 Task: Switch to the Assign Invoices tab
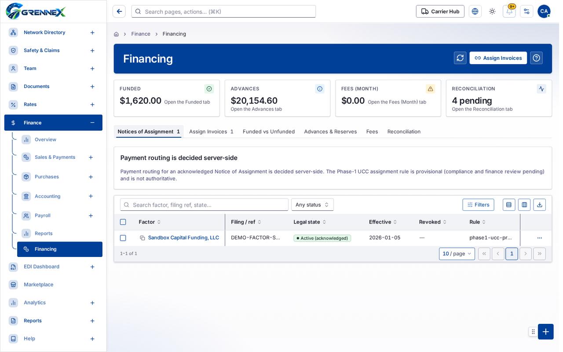(x=211, y=132)
